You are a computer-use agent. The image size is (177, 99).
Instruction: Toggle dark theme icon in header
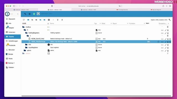(x=30, y=14)
